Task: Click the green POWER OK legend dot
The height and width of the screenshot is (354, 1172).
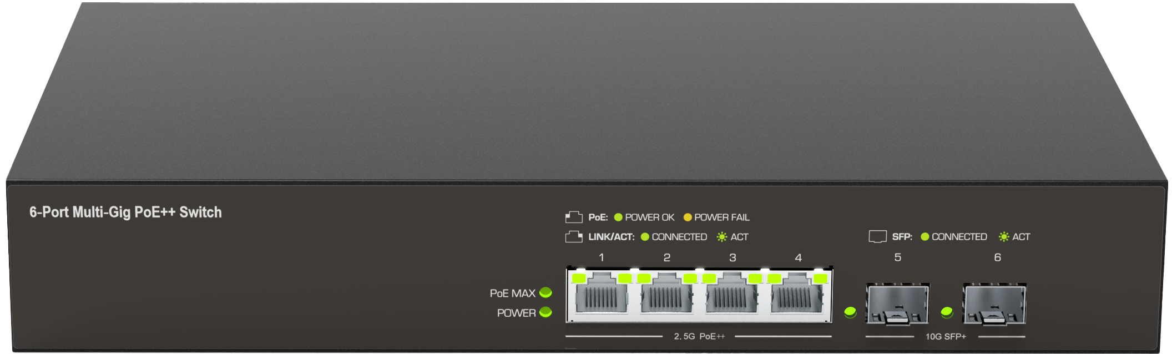Action: click(618, 218)
